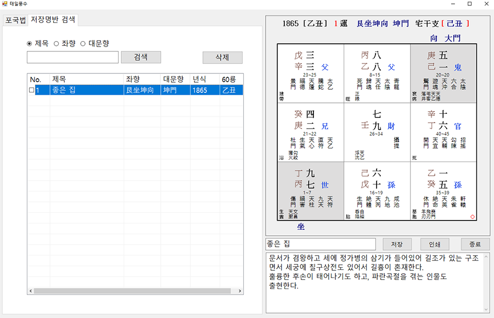Tick the checkbox in row 1
This screenshot has width=494, height=318.
pyautogui.click(x=31, y=90)
